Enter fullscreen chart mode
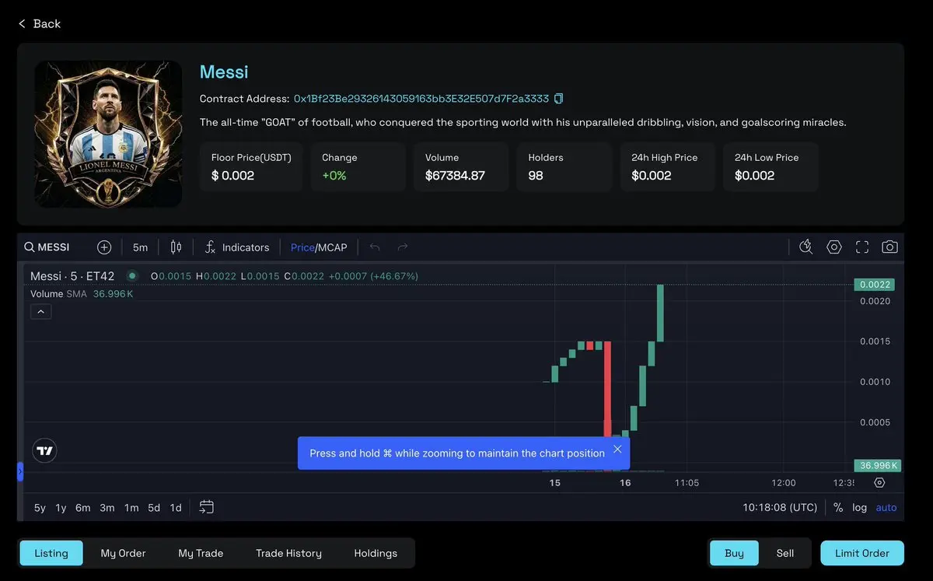 click(862, 247)
